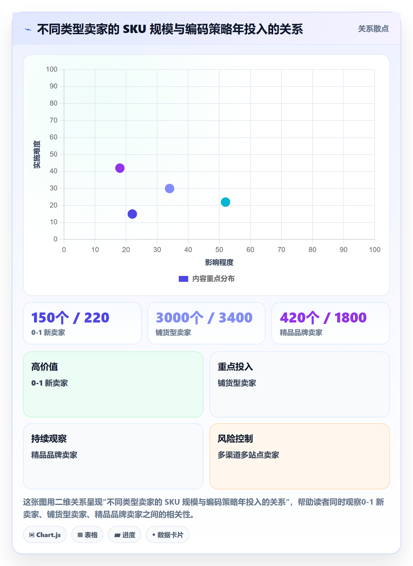Select the 持续观察 quadrant card
The width and height of the screenshot is (413, 566).
click(113, 456)
